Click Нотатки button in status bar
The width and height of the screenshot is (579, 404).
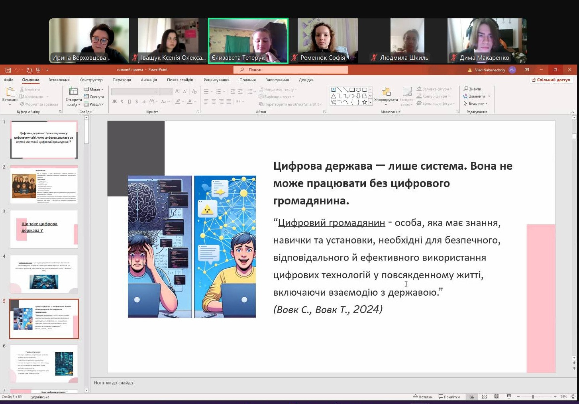coord(423,397)
